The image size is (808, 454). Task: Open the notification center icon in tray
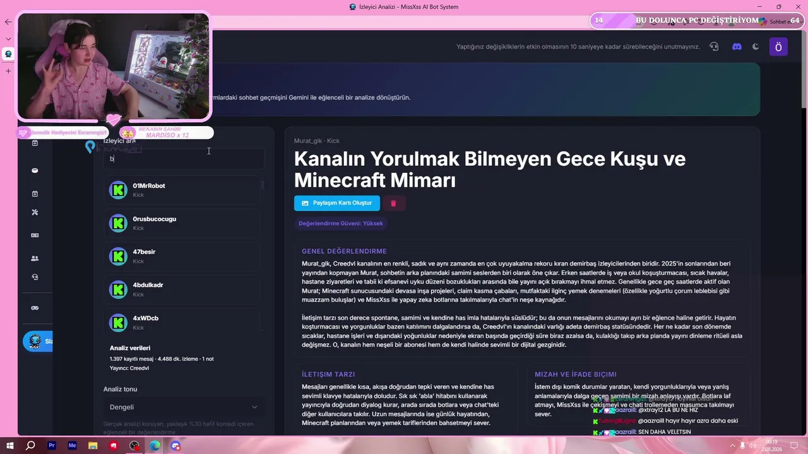[795, 446]
